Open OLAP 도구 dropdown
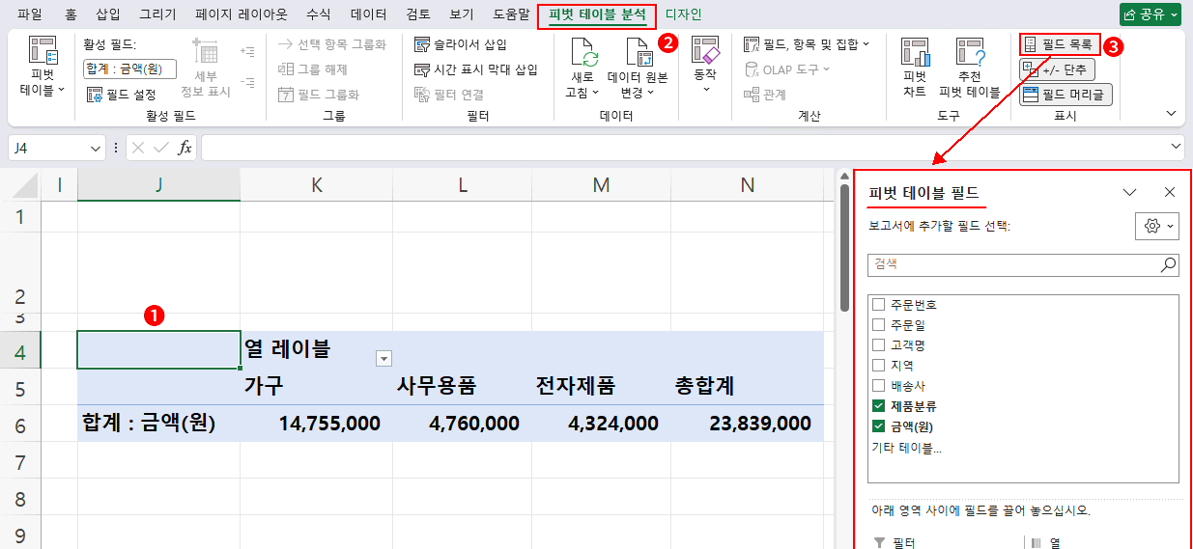1193x549 pixels. (x=788, y=69)
